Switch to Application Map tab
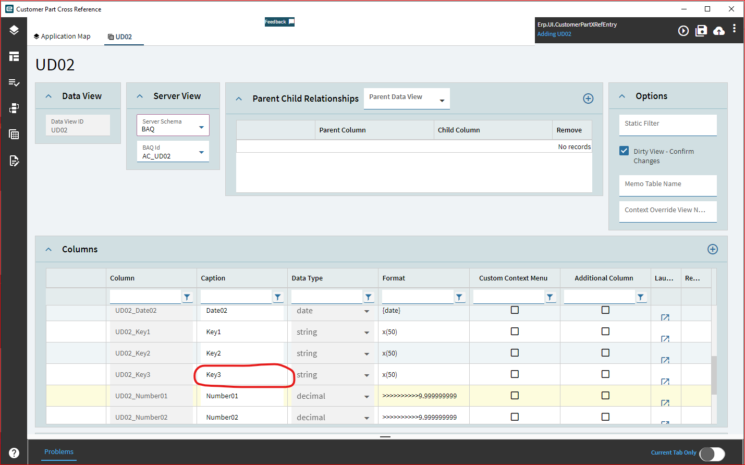 tap(62, 36)
